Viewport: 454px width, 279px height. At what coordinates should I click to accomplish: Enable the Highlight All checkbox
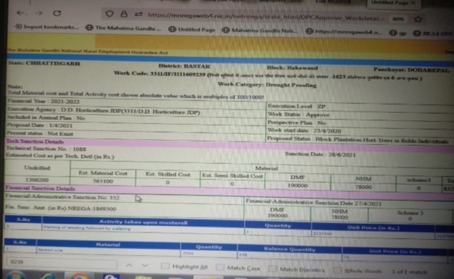pos(165,266)
